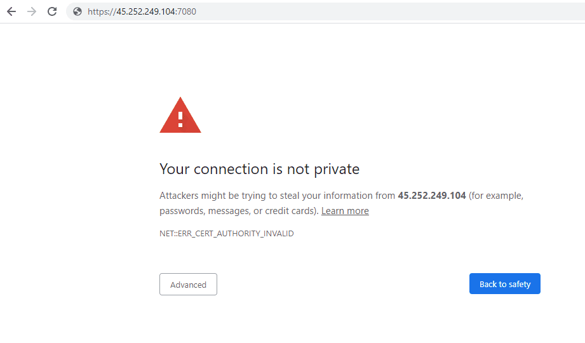Viewport: 585px width, 343px height.
Task: Click the NET::ERR_CERT_AUTHORITY_INVALID error code
Action: tap(227, 234)
